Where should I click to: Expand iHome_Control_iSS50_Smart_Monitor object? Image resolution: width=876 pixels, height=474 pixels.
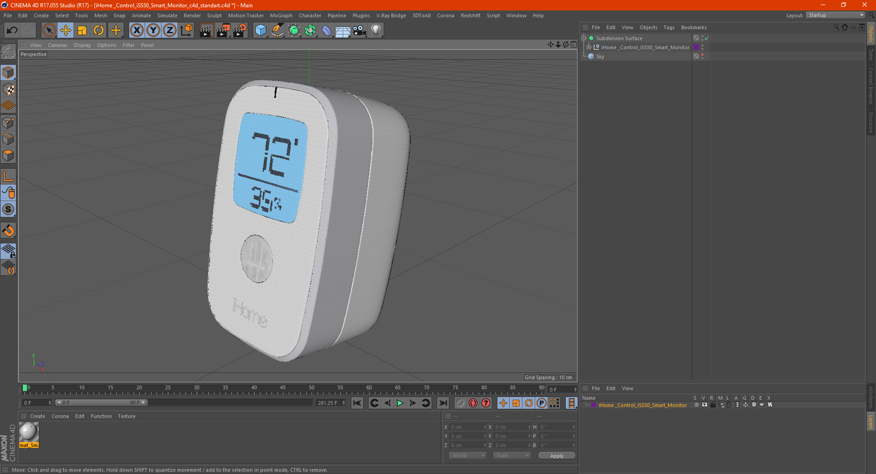pyautogui.click(x=589, y=47)
